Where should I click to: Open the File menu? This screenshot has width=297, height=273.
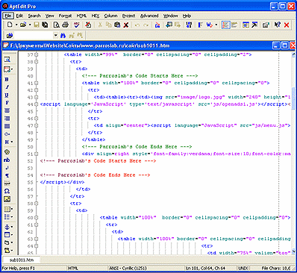pos(8,16)
